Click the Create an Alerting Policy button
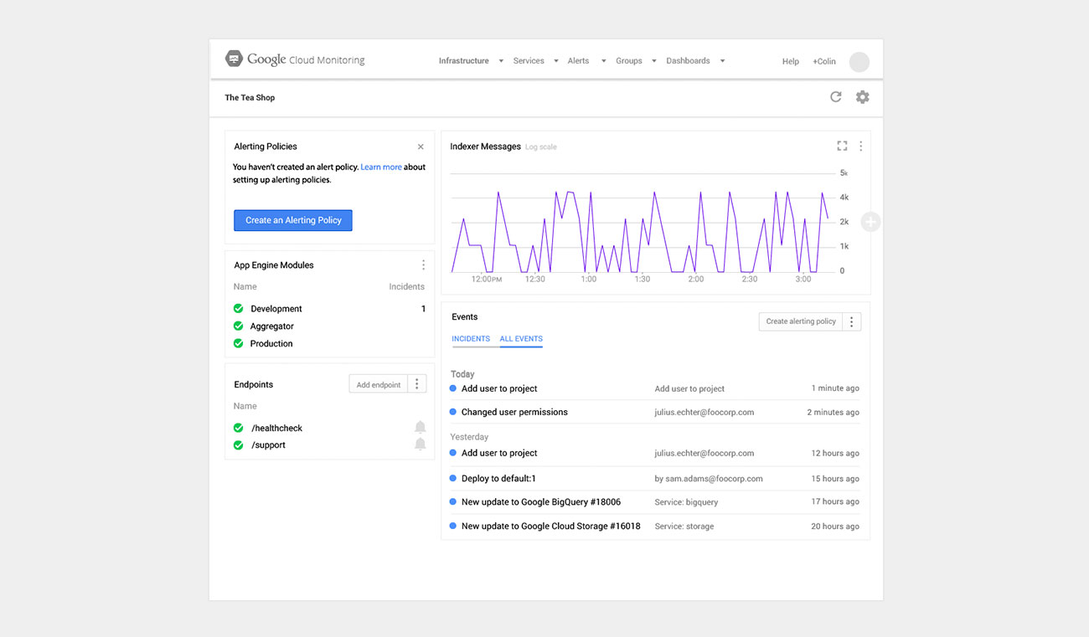Viewport: 1089px width, 637px height. coord(293,220)
